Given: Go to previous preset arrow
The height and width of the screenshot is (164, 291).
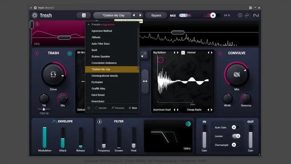Looking at the screenshot, I should [134, 15].
